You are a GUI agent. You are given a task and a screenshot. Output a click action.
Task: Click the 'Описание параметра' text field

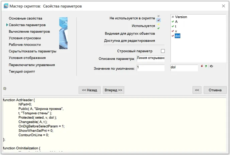151,59
